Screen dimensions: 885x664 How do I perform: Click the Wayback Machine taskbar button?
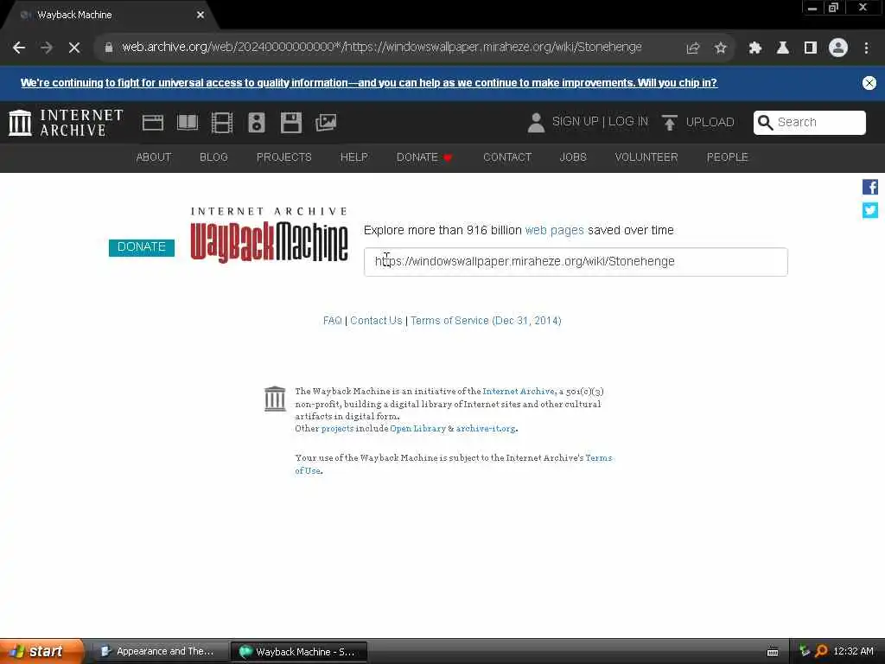[299, 652]
